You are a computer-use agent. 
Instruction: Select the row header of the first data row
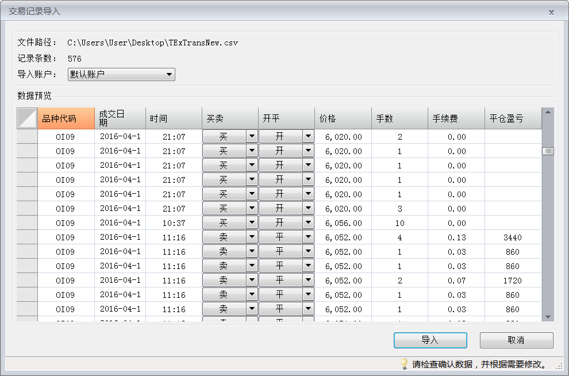[27, 137]
